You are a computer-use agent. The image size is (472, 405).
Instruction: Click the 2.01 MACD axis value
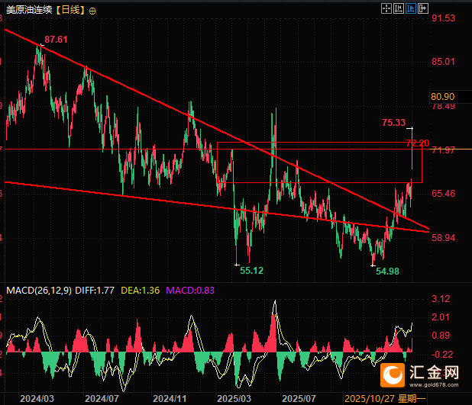pyautogui.click(x=441, y=317)
